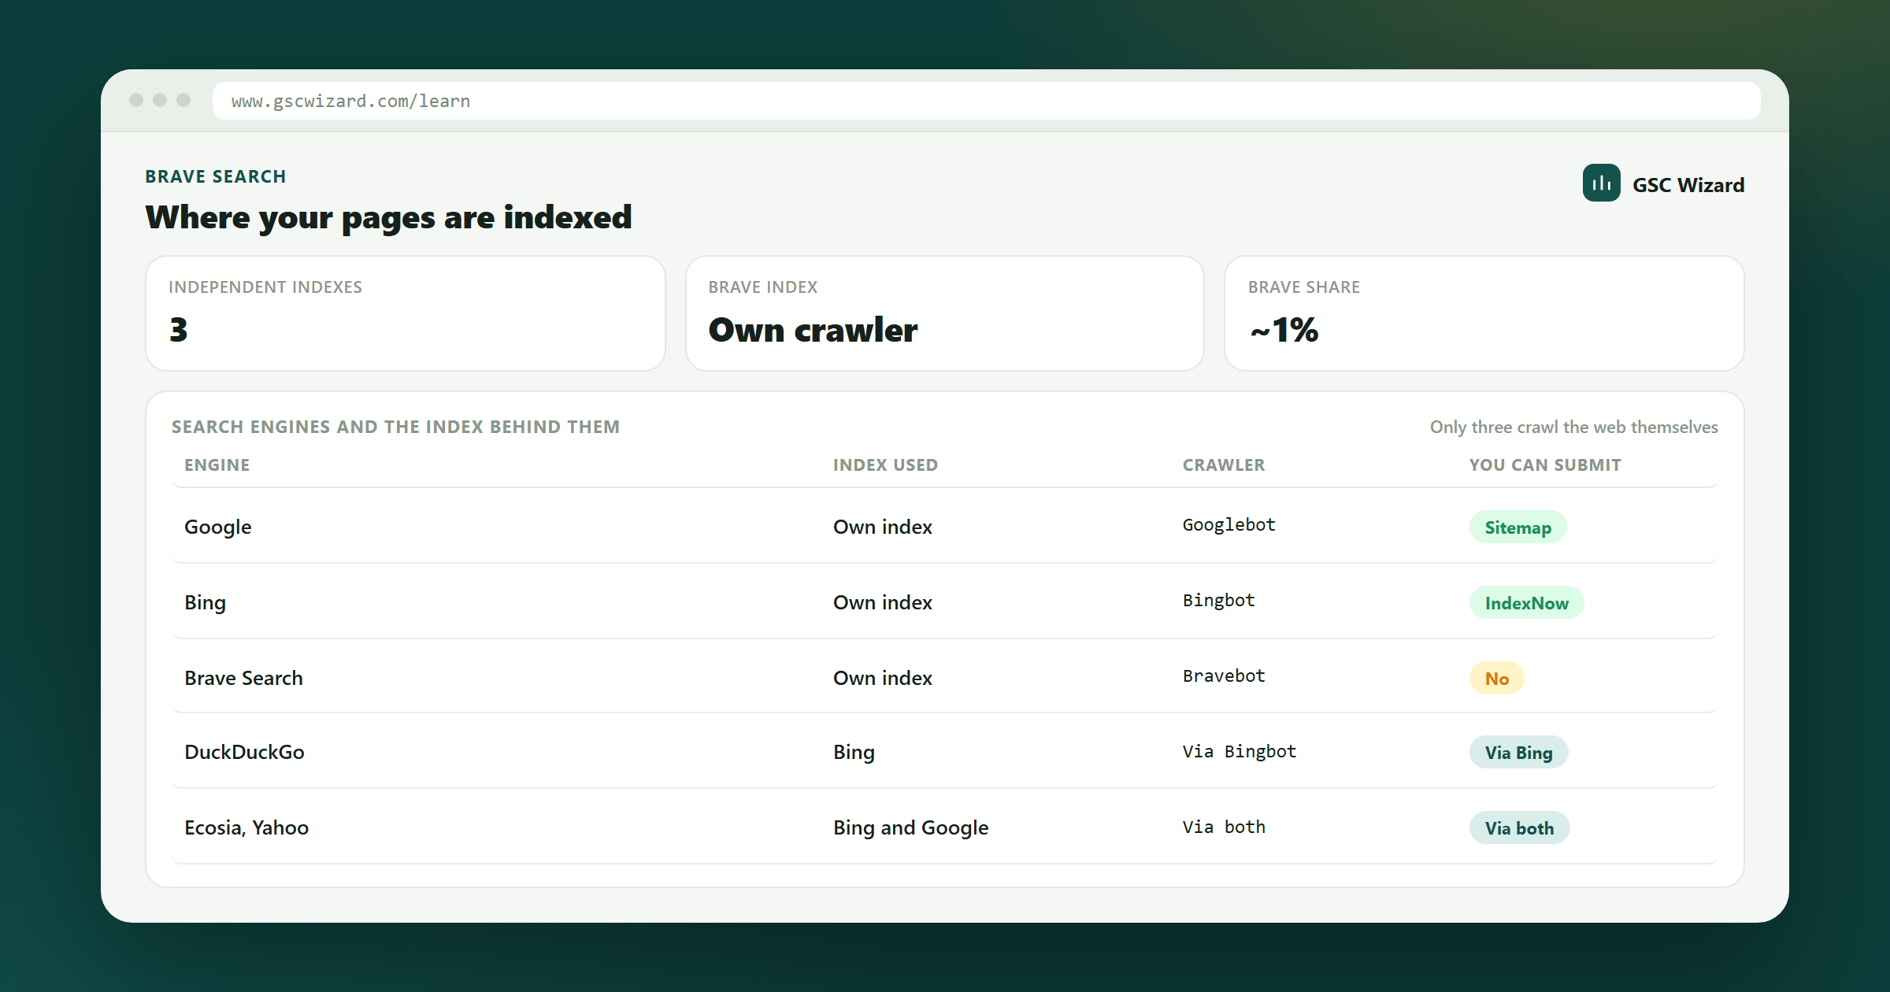This screenshot has height=992, width=1890.
Task: Select the Brave Search engine name cell
Action: tap(243, 678)
